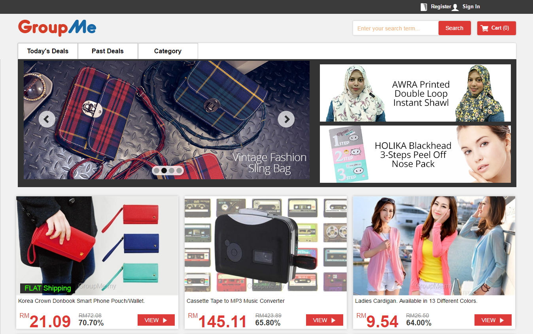Select the fourth carousel dot
533x334 pixels.
point(179,171)
